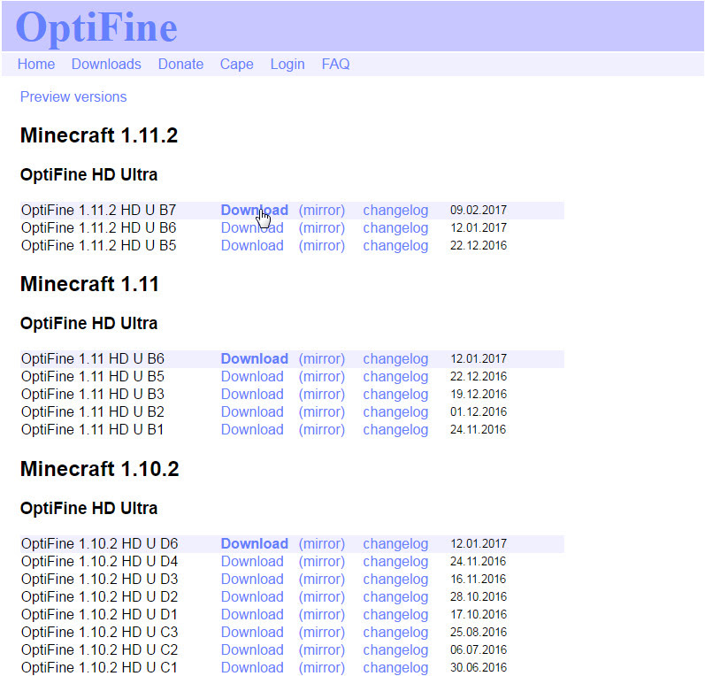Open mirror for 1.11.2 HD U B5
The image size is (705, 676).
pos(322,246)
